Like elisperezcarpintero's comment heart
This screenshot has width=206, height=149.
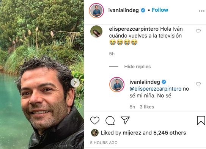point(198,31)
